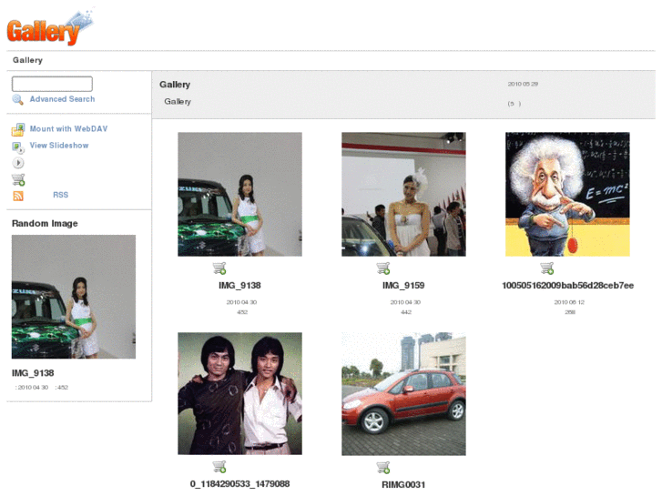Click date 2010 04 30 under IMG_9159
Image resolution: width=662 pixels, height=496 pixels.
(x=405, y=302)
